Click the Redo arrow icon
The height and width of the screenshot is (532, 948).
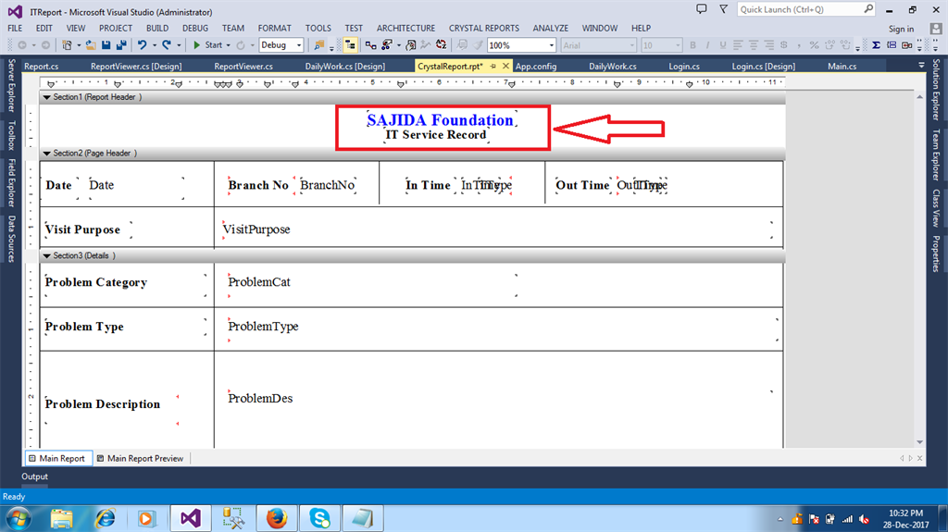[x=167, y=44]
